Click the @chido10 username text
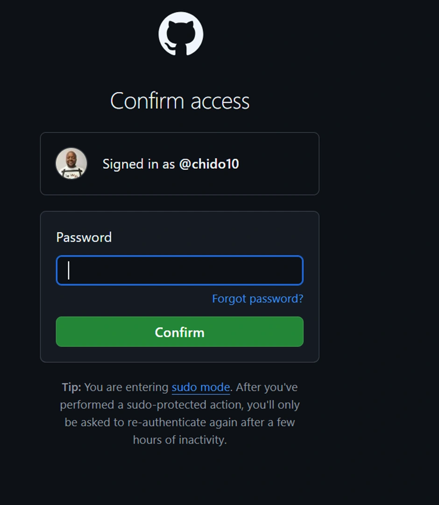 pyautogui.click(x=209, y=164)
